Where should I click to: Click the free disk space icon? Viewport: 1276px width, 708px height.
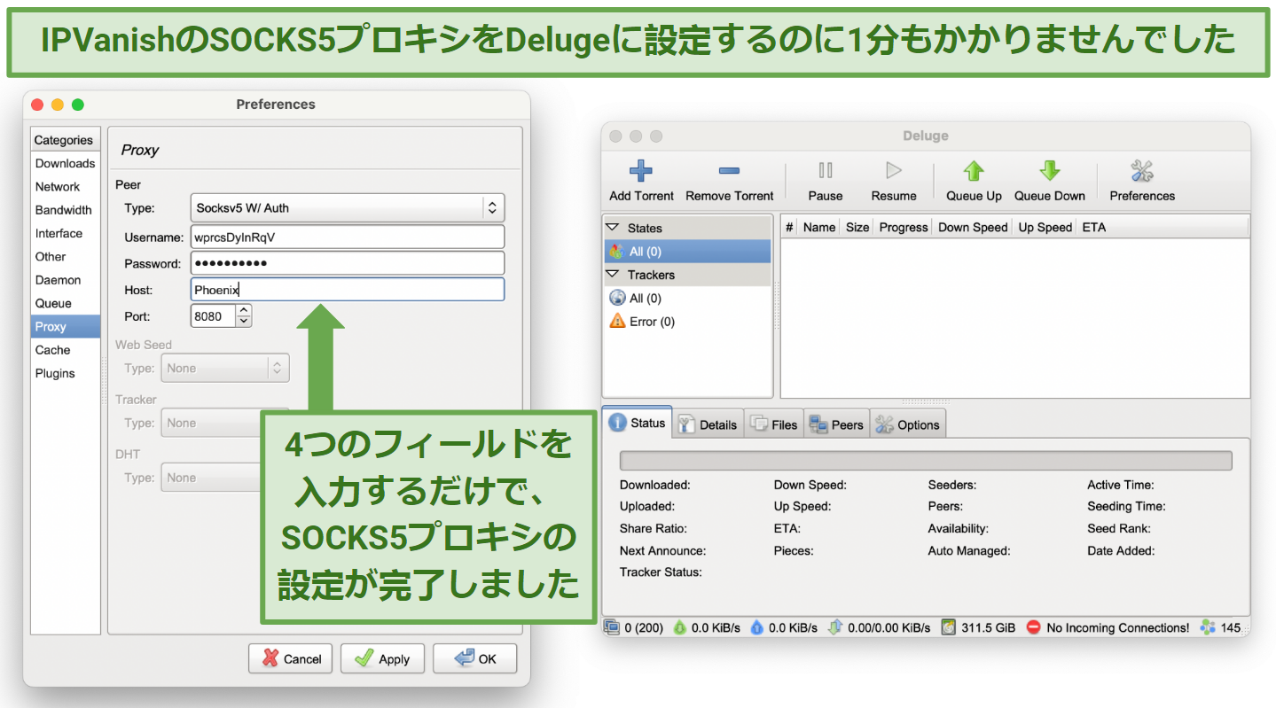[949, 627]
